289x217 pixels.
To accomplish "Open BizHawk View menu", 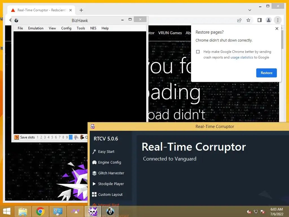I will point(52,28).
